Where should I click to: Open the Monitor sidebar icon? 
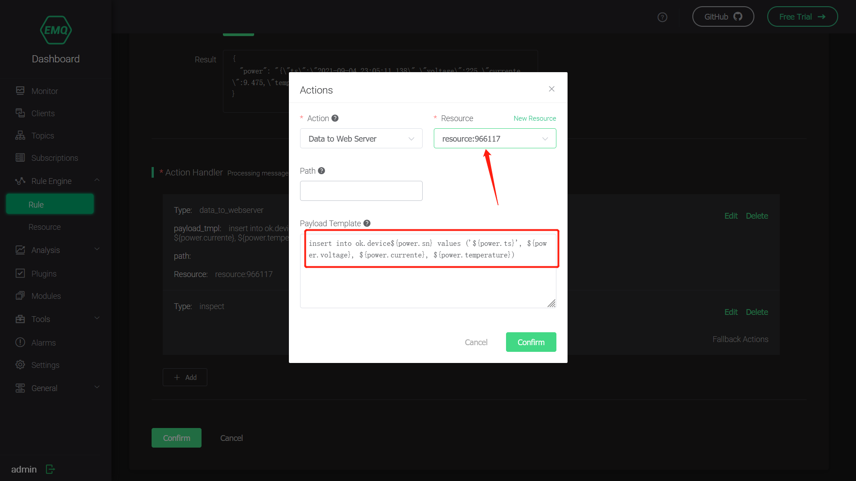click(x=20, y=91)
